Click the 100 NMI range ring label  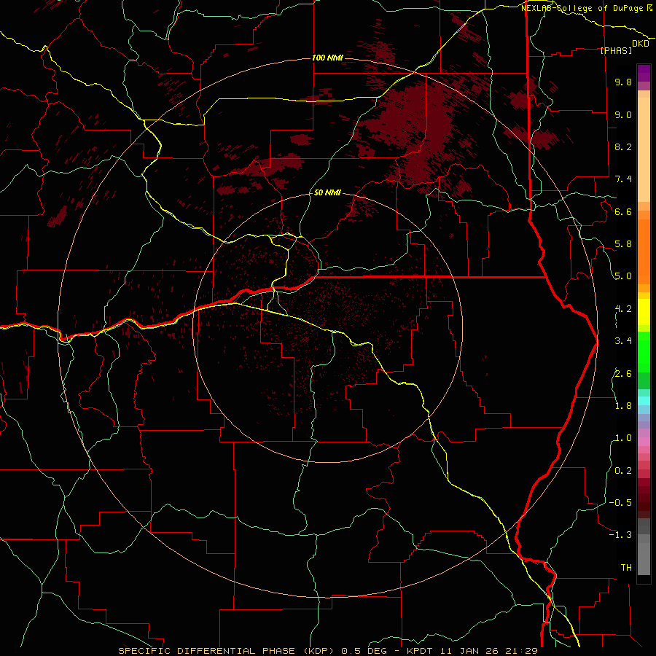pos(327,58)
